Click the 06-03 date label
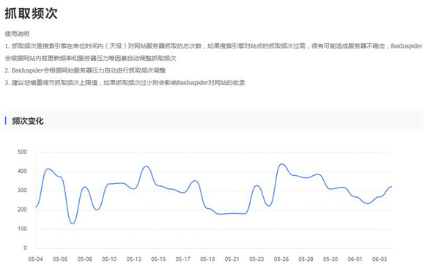425x277 pixels. point(380,259)
